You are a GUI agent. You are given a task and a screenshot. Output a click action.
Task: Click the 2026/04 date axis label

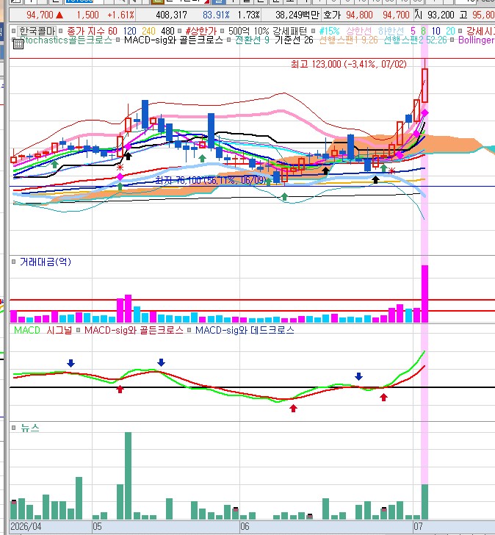26,526
